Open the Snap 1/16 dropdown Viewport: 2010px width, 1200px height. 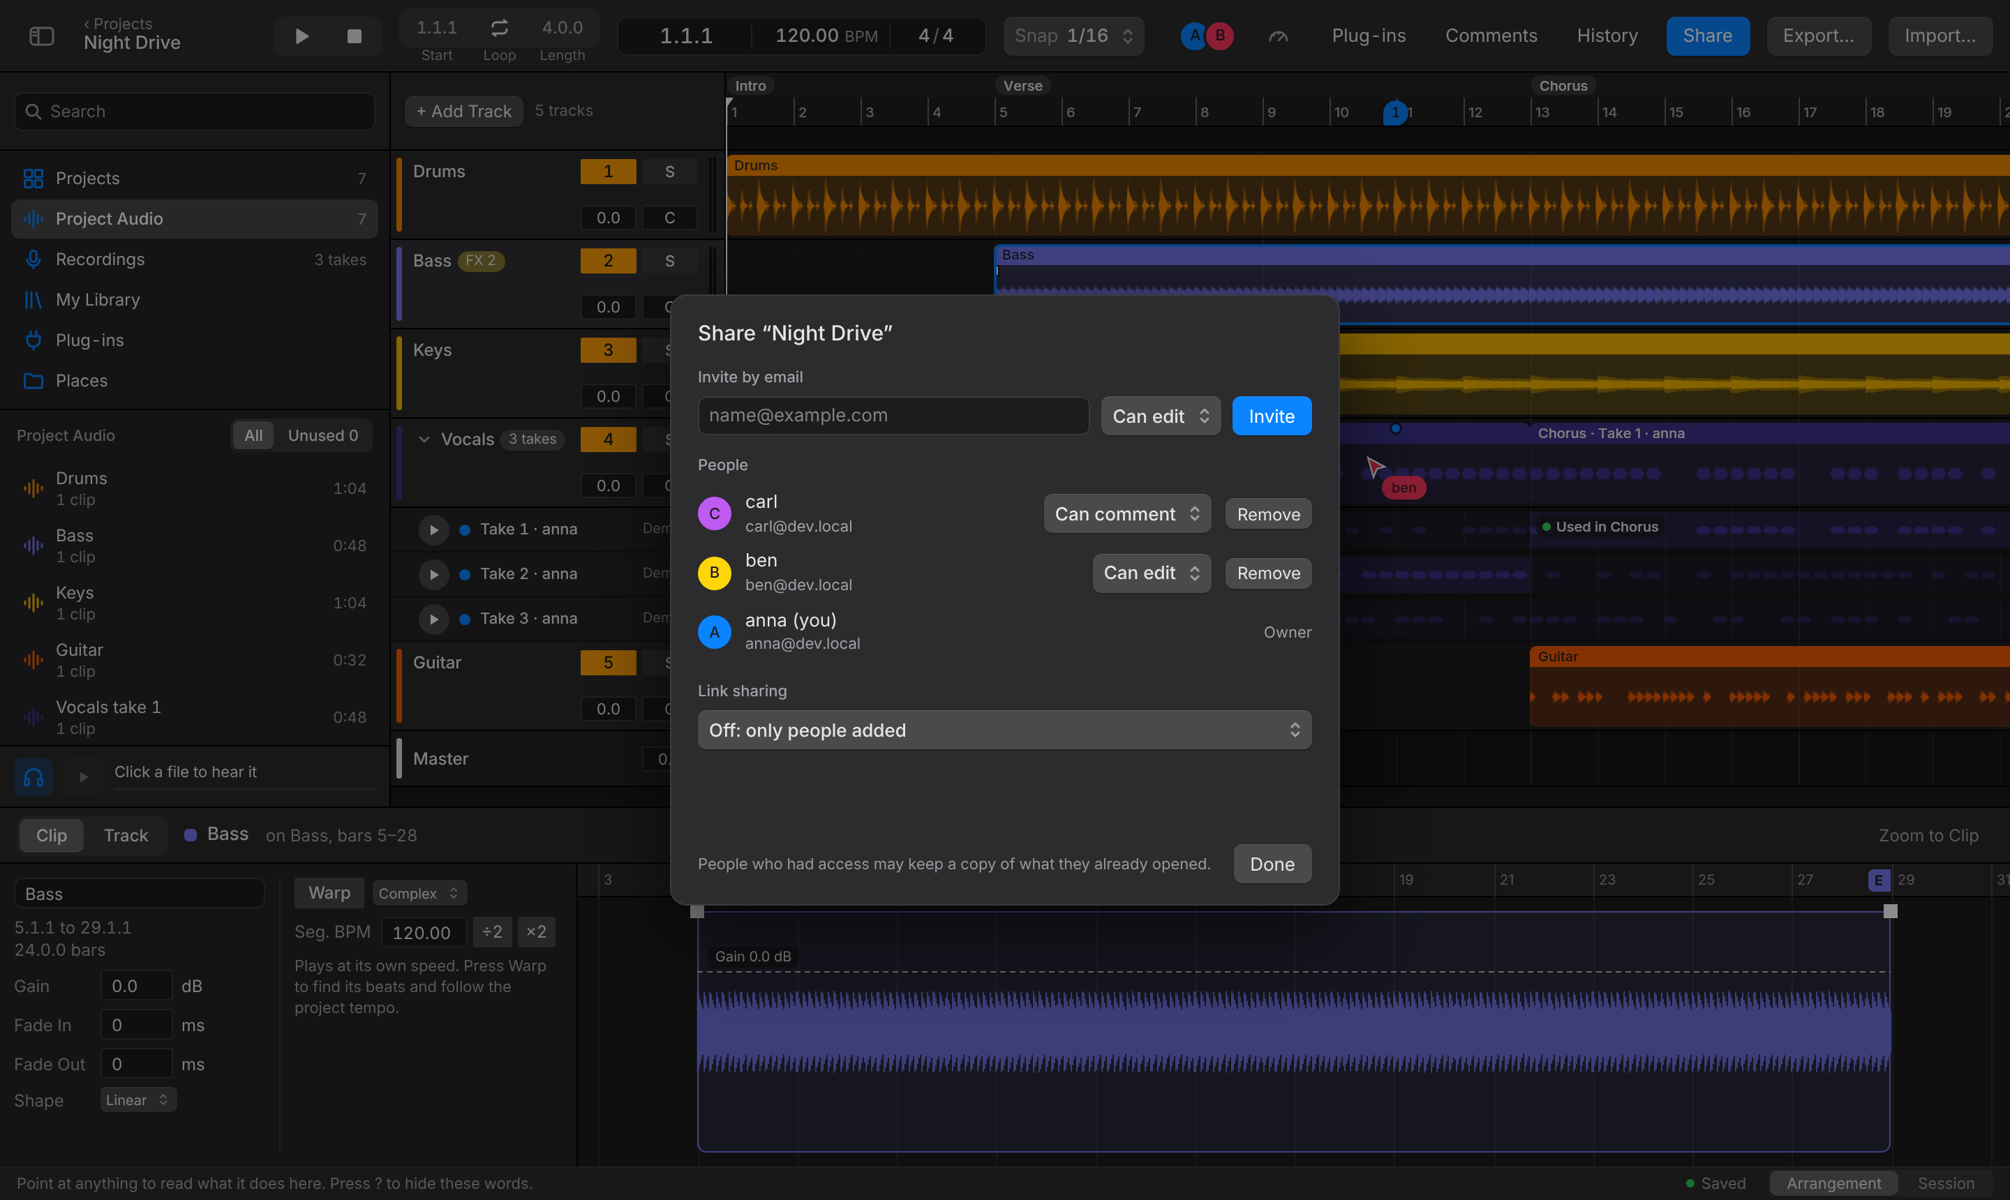[1073, 36]
